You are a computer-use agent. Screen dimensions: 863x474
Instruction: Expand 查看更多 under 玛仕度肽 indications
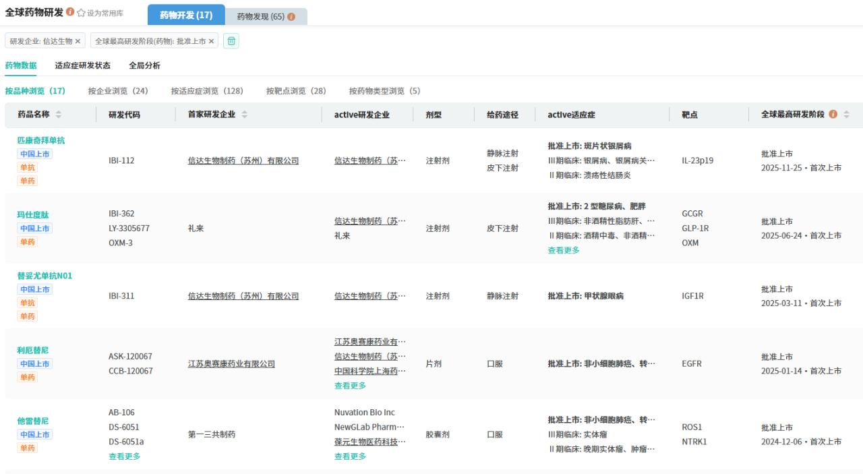[x=563, y=250]
